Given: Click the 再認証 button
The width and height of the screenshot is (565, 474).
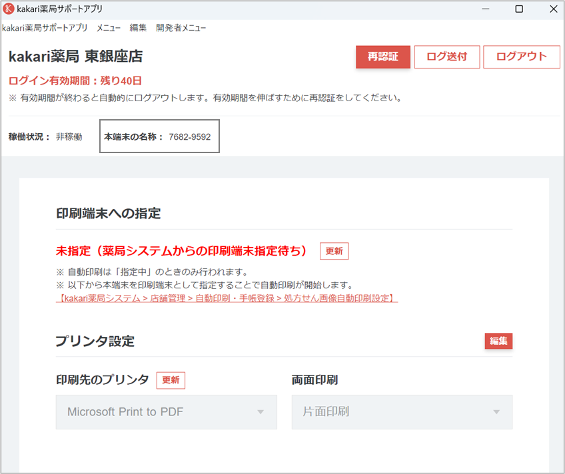Looking at the screenshot, I should coord(383,57).
